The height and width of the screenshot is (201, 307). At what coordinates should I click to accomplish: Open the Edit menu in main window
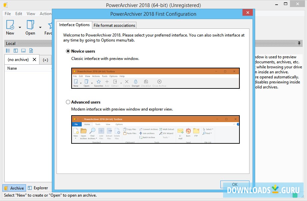pyautogui.click(x=19, y=13)
